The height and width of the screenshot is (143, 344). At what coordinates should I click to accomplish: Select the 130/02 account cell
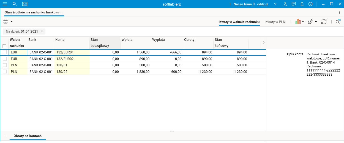tap(72, 71)
